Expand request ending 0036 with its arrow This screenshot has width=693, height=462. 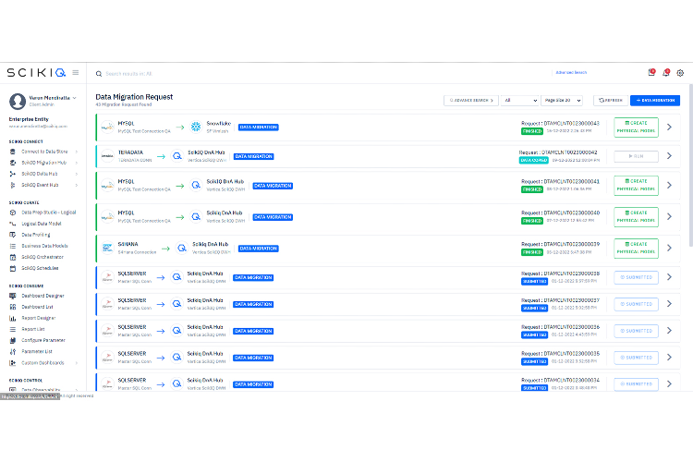point(669,331)
